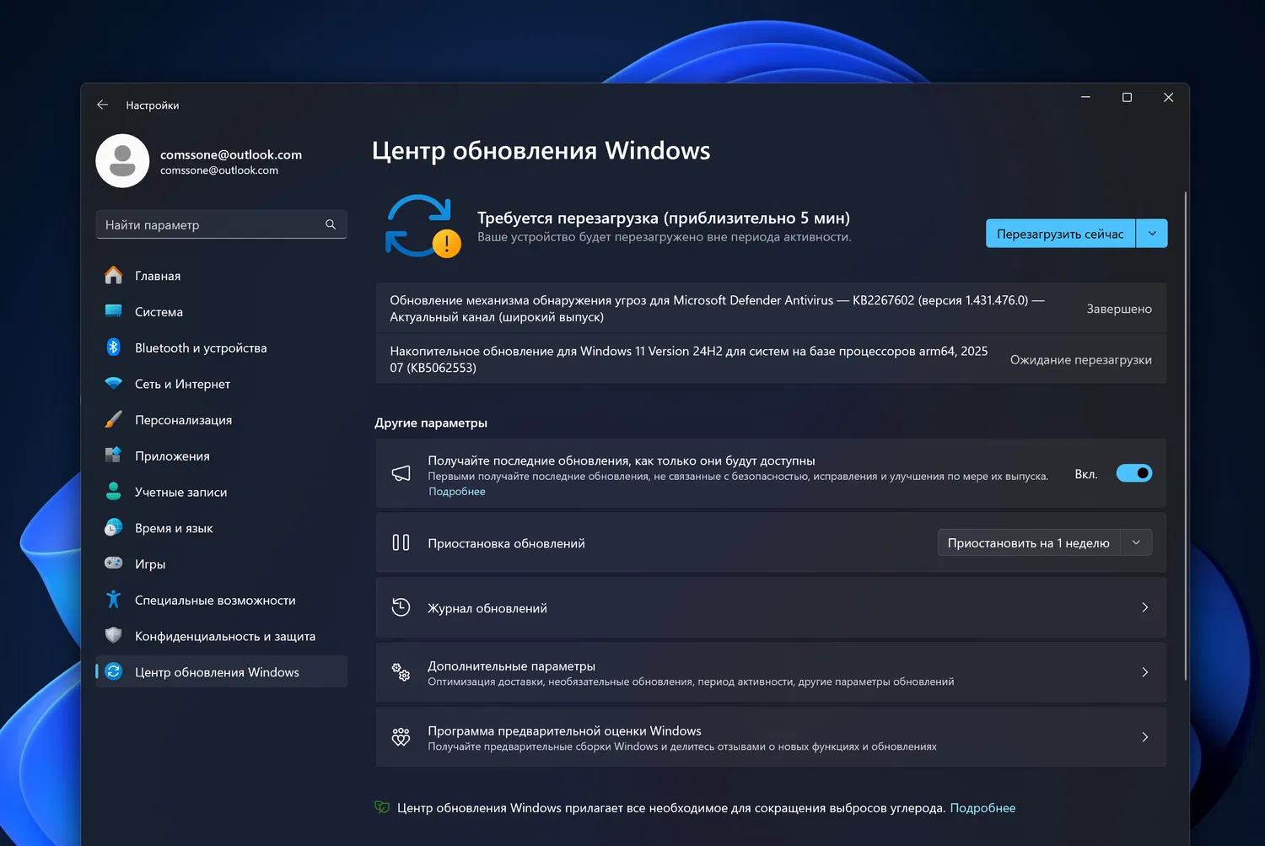Close the Settings window
The width and height of the screenshot is (1265, 846).
tap(1168, 98)
